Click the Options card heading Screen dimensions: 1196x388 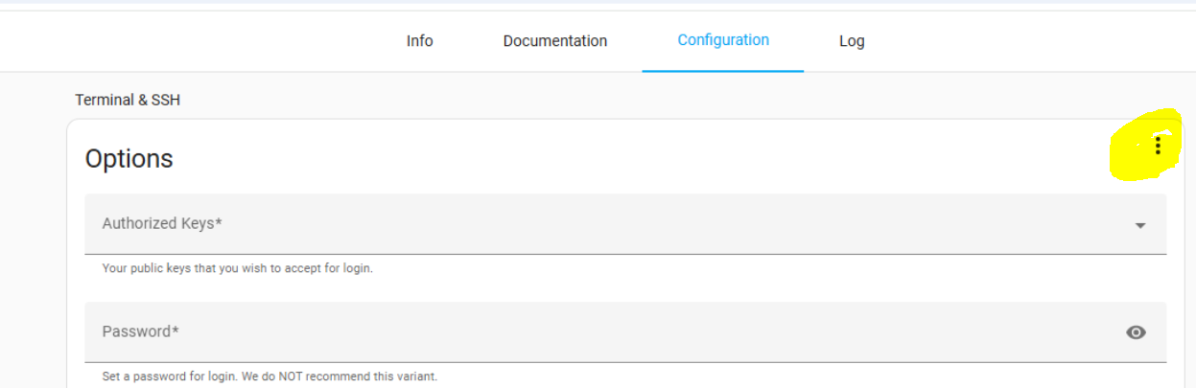[x=129, y=159]
